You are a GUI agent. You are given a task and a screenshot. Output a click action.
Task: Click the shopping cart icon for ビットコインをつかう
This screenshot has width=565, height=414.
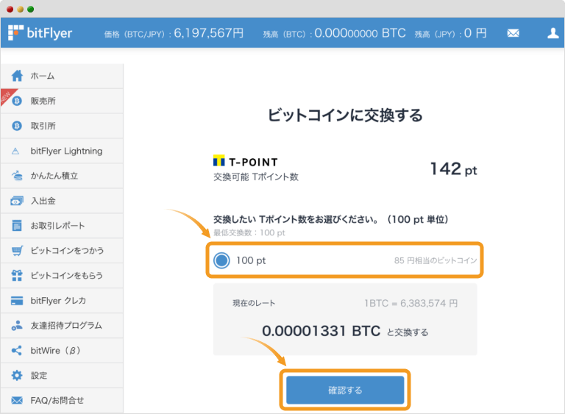coord(17,251)
